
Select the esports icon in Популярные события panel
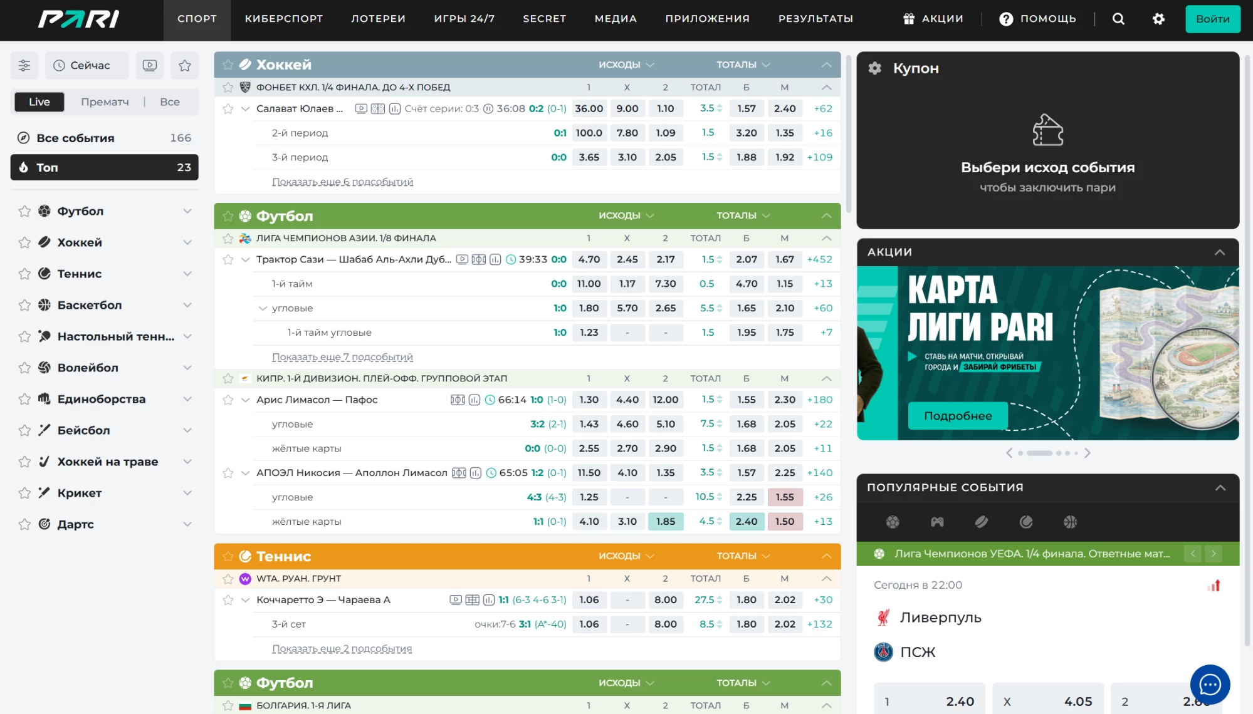coord(936,522)
